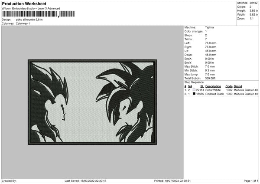This screenshot has width=260, height=184.
Task: Click the "Color changes:" label
Action: [x=194, y=31]
